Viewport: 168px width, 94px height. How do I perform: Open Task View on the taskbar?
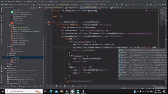[x=45, y=91]
